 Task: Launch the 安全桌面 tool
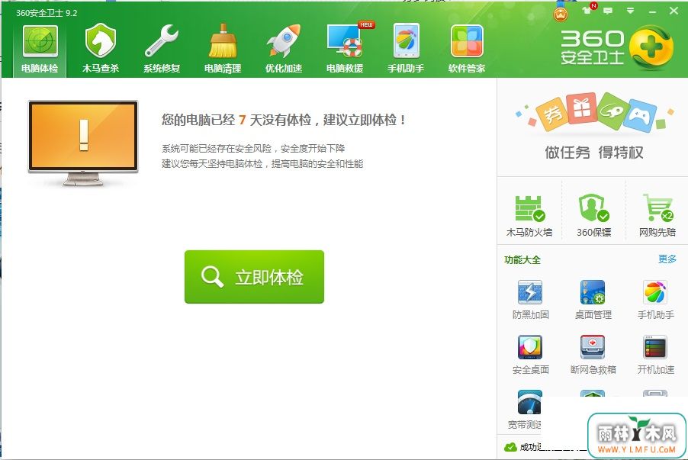(530, 355)
